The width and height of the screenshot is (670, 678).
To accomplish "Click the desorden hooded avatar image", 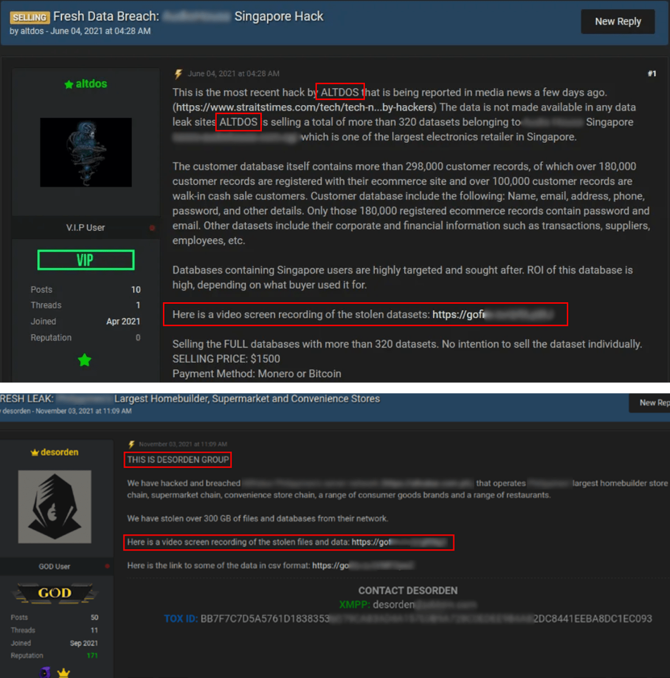I will point(55,507).
